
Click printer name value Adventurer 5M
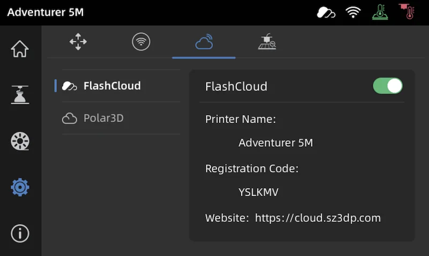[x=276, y=142]
